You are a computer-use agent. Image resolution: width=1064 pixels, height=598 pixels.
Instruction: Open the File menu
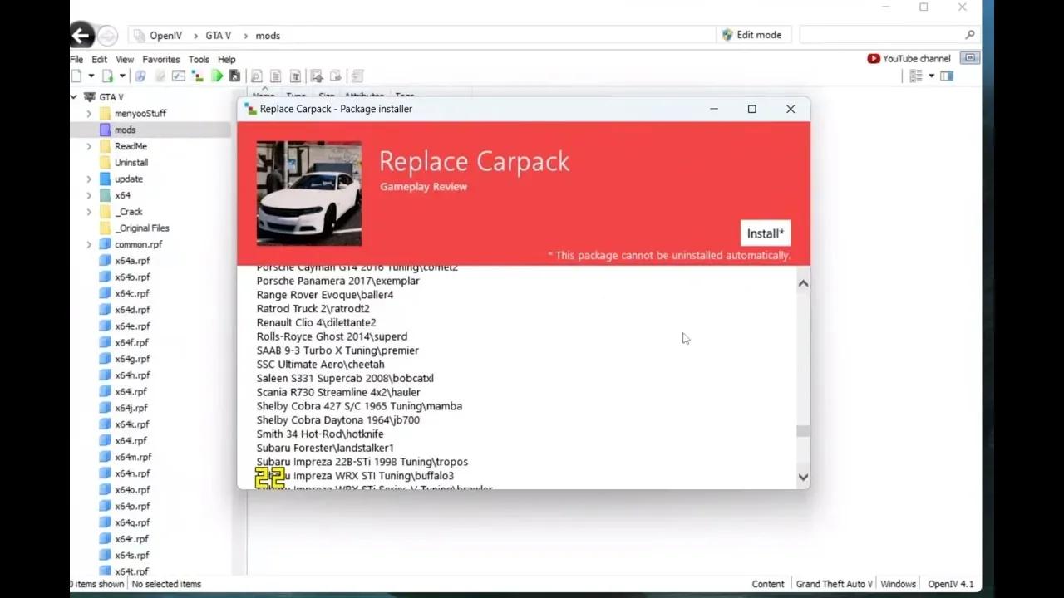pyautogui.click(x=76, y=59)
